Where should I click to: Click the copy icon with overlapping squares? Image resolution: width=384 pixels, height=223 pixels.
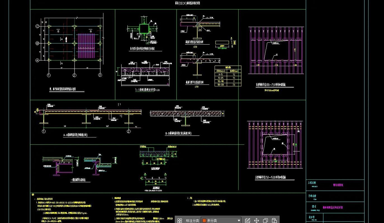pos(266,220)
